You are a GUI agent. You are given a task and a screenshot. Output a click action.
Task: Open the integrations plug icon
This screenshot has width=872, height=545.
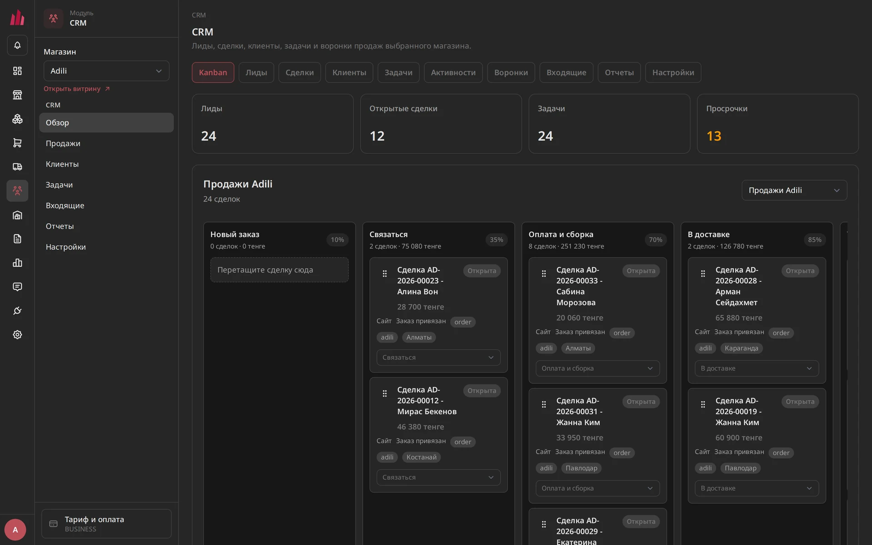click(x=17, y=311)
